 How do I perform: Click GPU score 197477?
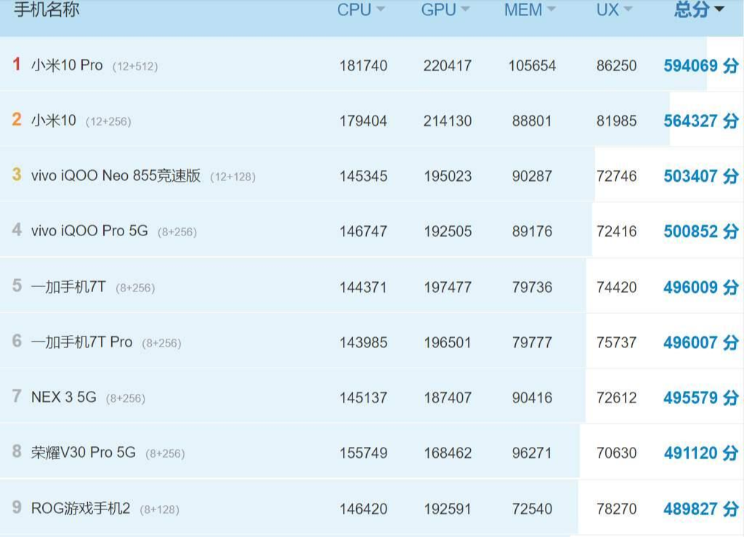pos(448,287)
